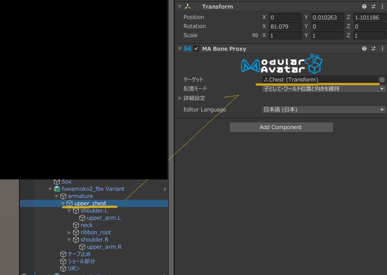This screenshot has height=275, width=387.
Task: Click Position Y value field
Action: [x=328, y=17]
